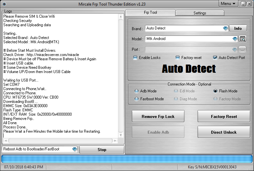Select the Fastboot Mode radio button
The height and width of the screenshot is (171, 254).
[x=136, y=99]
